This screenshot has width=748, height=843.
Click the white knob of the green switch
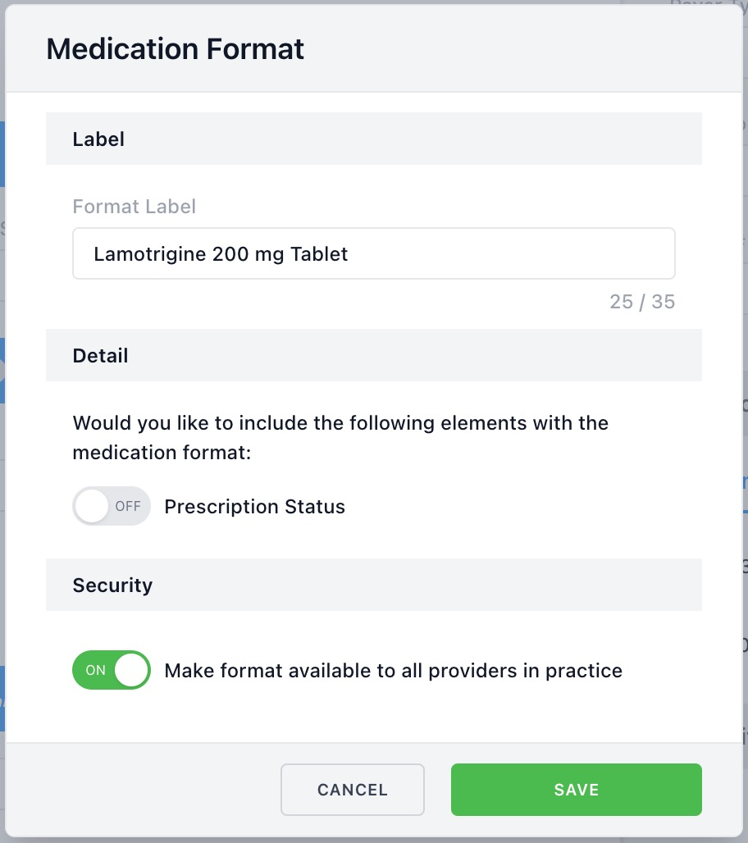tap(131, 670)
